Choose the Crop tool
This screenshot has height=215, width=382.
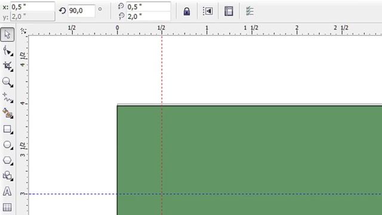coord(7,66)
